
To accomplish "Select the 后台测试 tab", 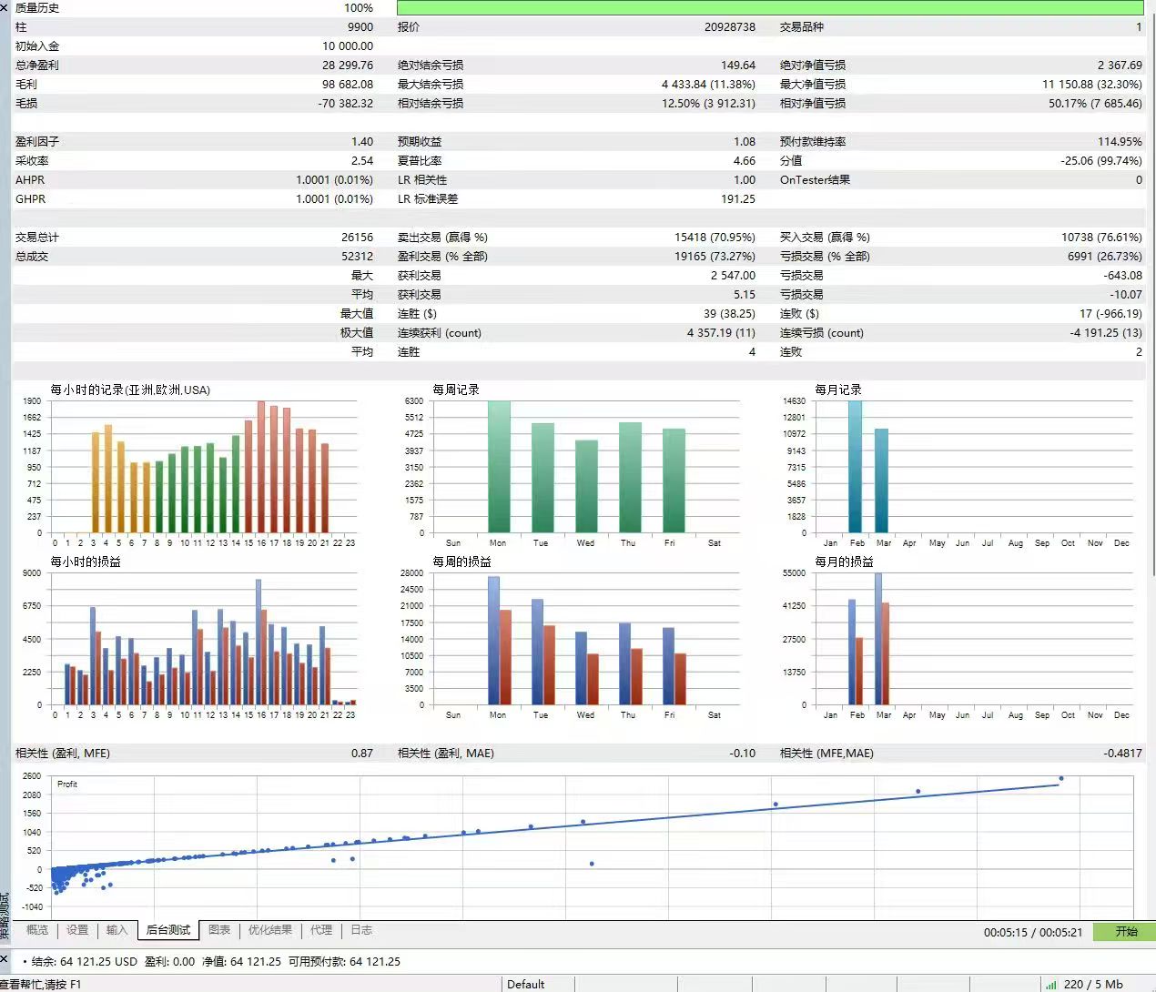I will tap(168, 930).
